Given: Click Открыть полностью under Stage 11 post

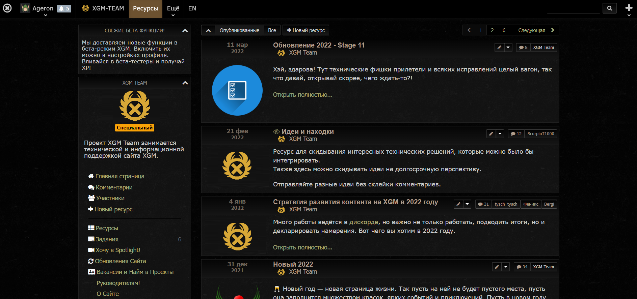Looking at the screenshot, I should [x=302, y=95].
